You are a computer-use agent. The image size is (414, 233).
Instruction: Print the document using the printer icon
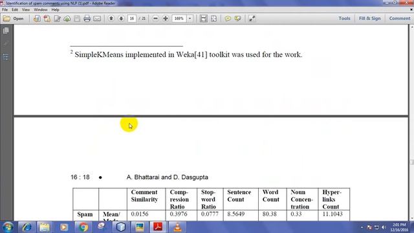click(x=87, y=19)
